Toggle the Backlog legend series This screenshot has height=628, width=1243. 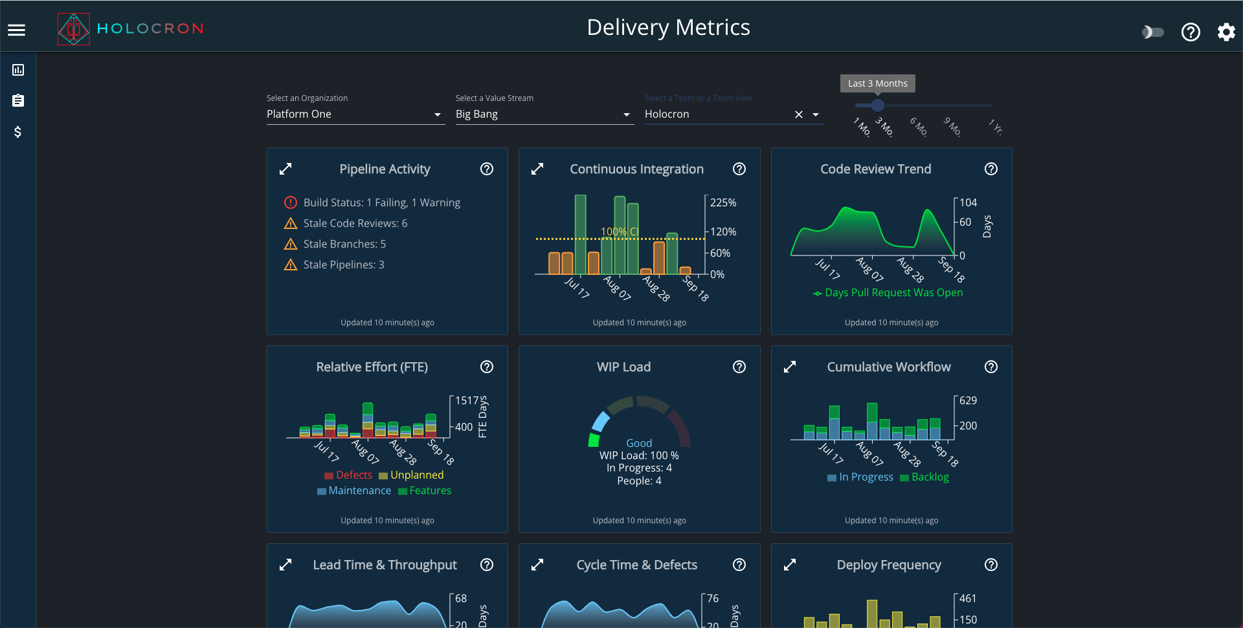click(x=924, y=477)
